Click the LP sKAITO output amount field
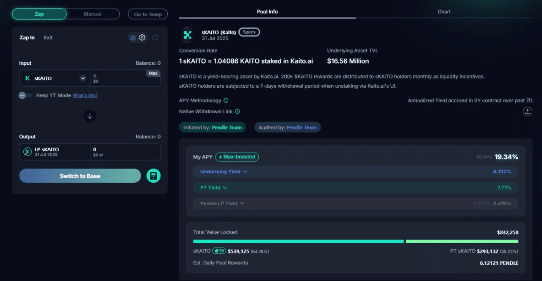Image resolution: width=542 pixels, height=281 pixels. 125,152
